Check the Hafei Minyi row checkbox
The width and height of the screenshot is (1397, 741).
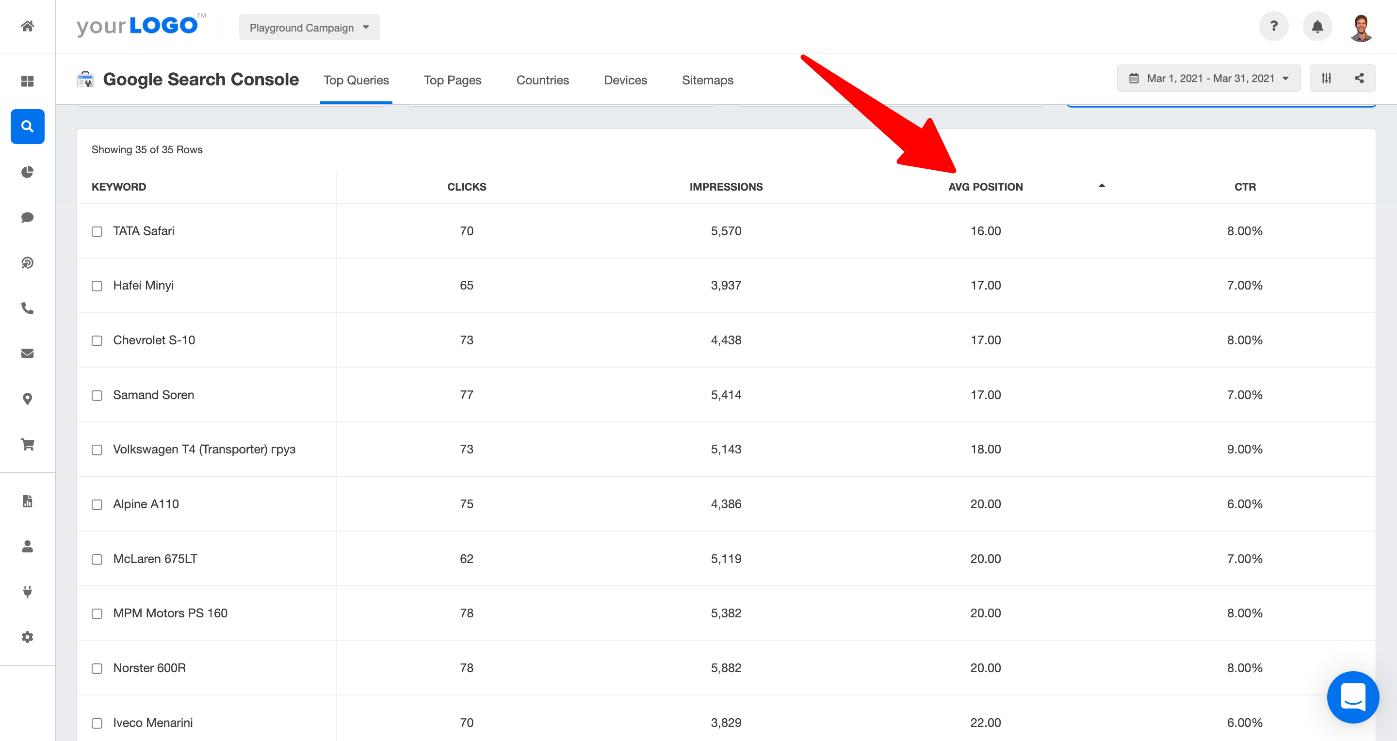(x=97, y=286)
